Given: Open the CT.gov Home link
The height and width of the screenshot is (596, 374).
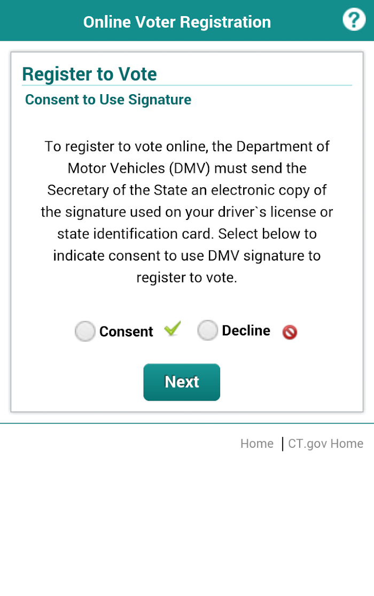Looking at the screenshot, I should (326, 444).
